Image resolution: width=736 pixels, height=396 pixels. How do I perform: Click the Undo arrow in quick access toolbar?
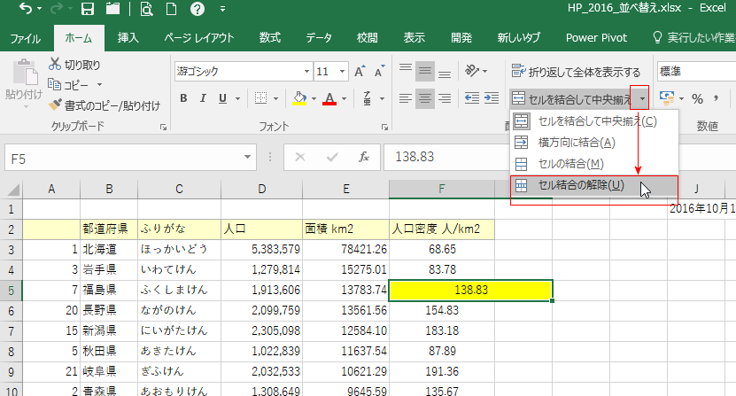click(x=25, y=10)
